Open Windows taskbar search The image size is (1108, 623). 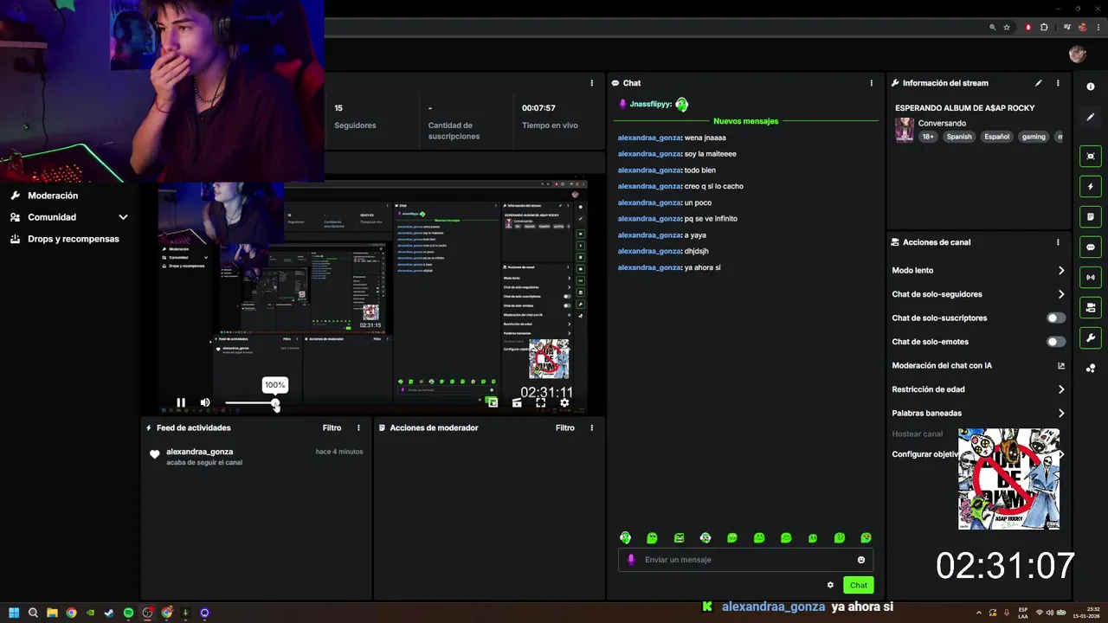point(33,613)
